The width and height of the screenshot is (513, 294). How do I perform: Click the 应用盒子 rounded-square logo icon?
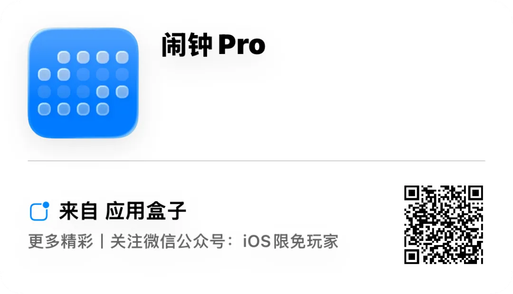coord(39,211)
